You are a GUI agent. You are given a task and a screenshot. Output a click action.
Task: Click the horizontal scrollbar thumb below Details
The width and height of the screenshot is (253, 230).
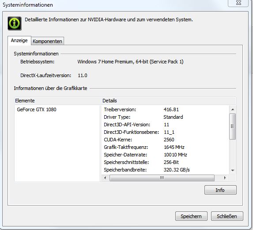point(162,178)
